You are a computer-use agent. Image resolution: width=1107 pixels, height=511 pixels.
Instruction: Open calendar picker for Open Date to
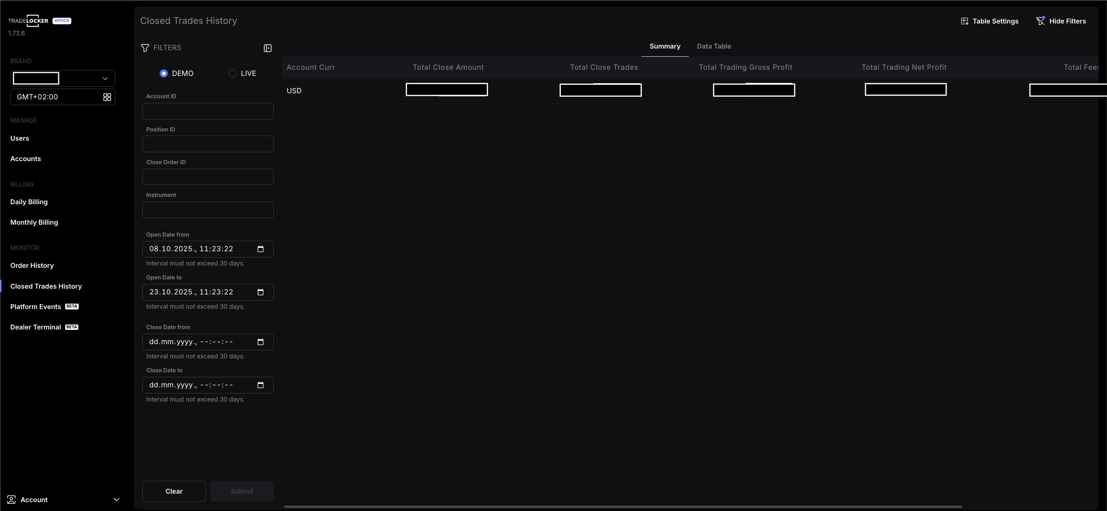260,292
